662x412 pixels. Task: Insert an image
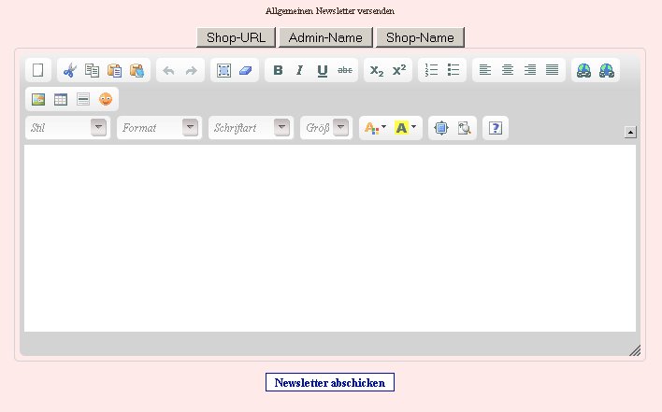pos(38,100)
